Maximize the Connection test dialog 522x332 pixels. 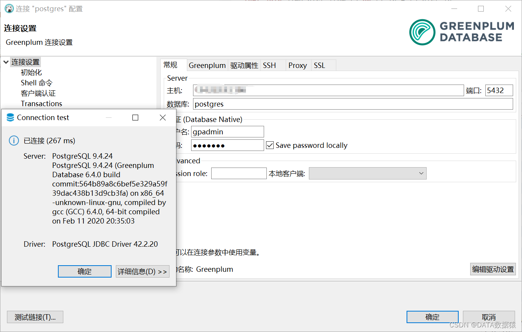pos(135,118)
